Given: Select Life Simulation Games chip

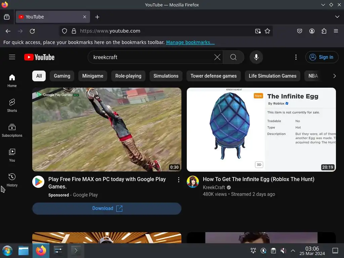Looking at the screenshot, I should 272,76.
